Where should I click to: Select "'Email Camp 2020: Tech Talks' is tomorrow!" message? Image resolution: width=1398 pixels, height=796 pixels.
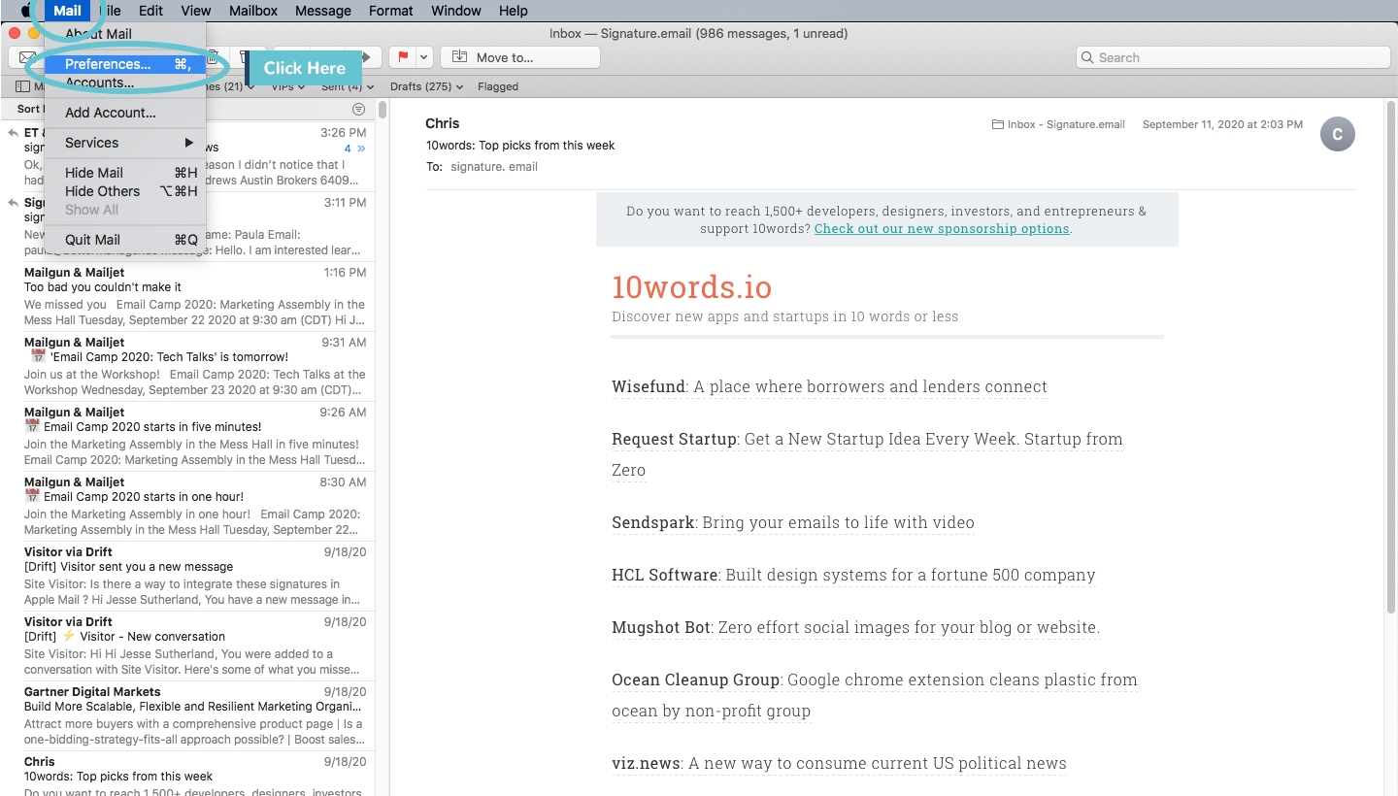(x=194, y=367)
